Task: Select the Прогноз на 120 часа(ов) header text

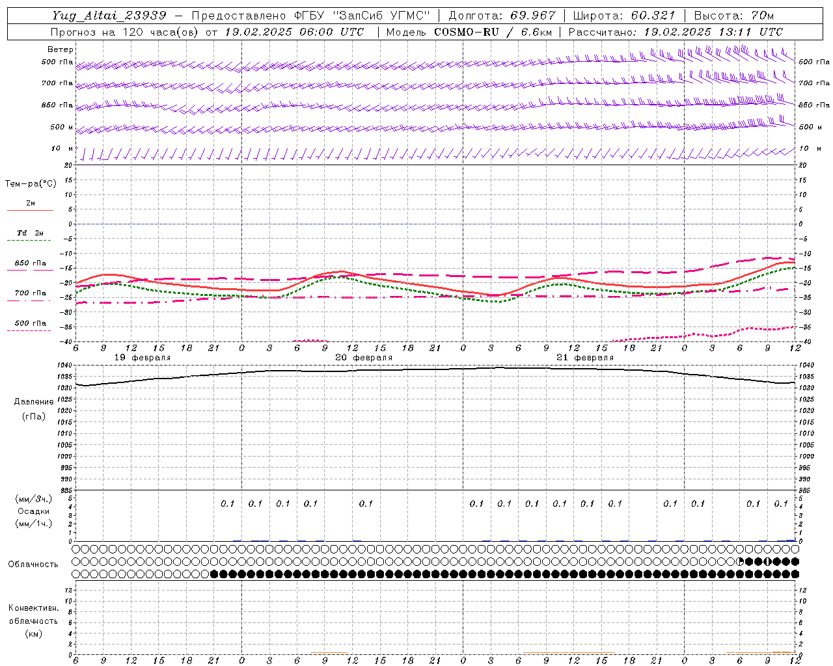Action: 126,32
